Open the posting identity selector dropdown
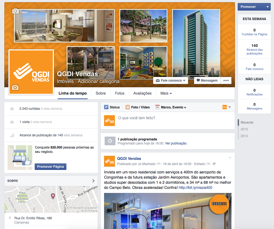The width and height of the screenshot is (274, 229). 227,107
